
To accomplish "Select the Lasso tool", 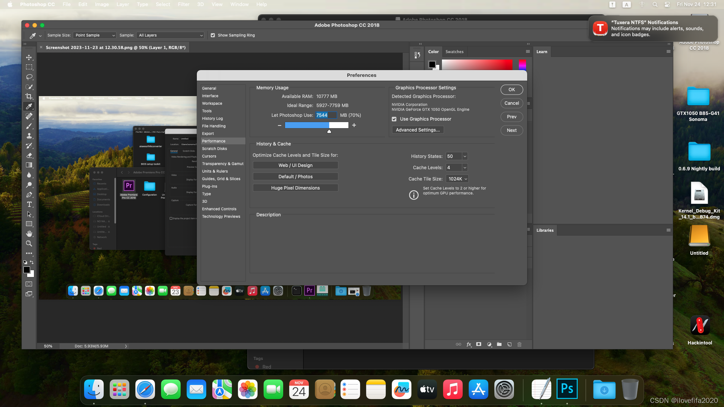I will 29,77.
